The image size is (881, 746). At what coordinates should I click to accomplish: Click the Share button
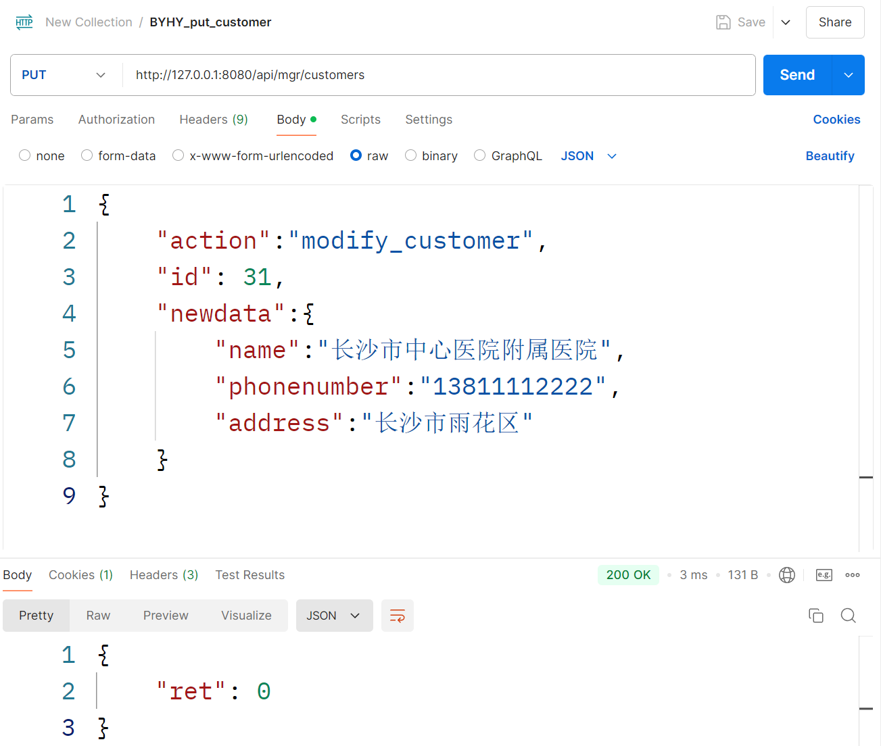[x=835, y=22]
